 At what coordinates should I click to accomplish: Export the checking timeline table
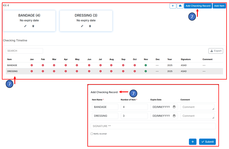tap(216, 51)
